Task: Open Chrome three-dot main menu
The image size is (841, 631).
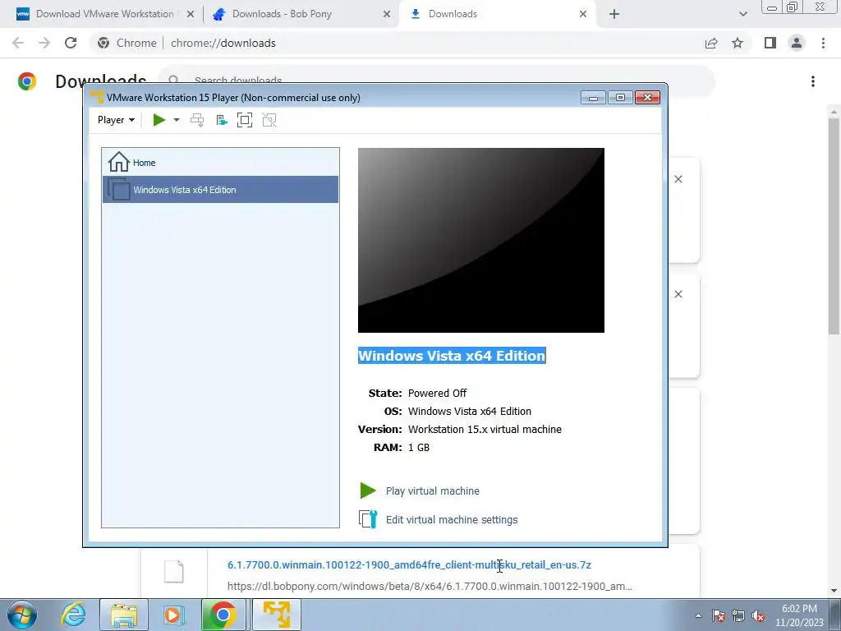Action: [x=823, y=43]
